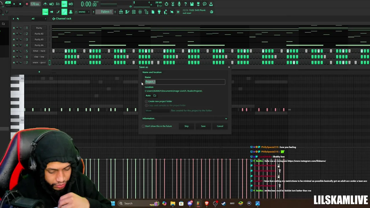Mute the clap - low channel LED

(x=14, y=57)
